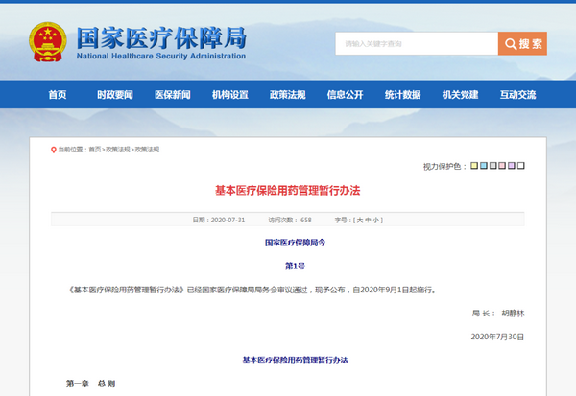Navigate to the 统计数据 section
576x396 pixels.
click(x=403, y=95)
